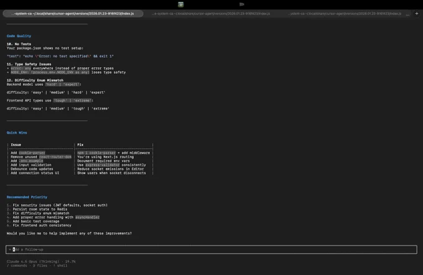
Task: Click the test script 'Error: no test specified' line
Action: [60, 56]
